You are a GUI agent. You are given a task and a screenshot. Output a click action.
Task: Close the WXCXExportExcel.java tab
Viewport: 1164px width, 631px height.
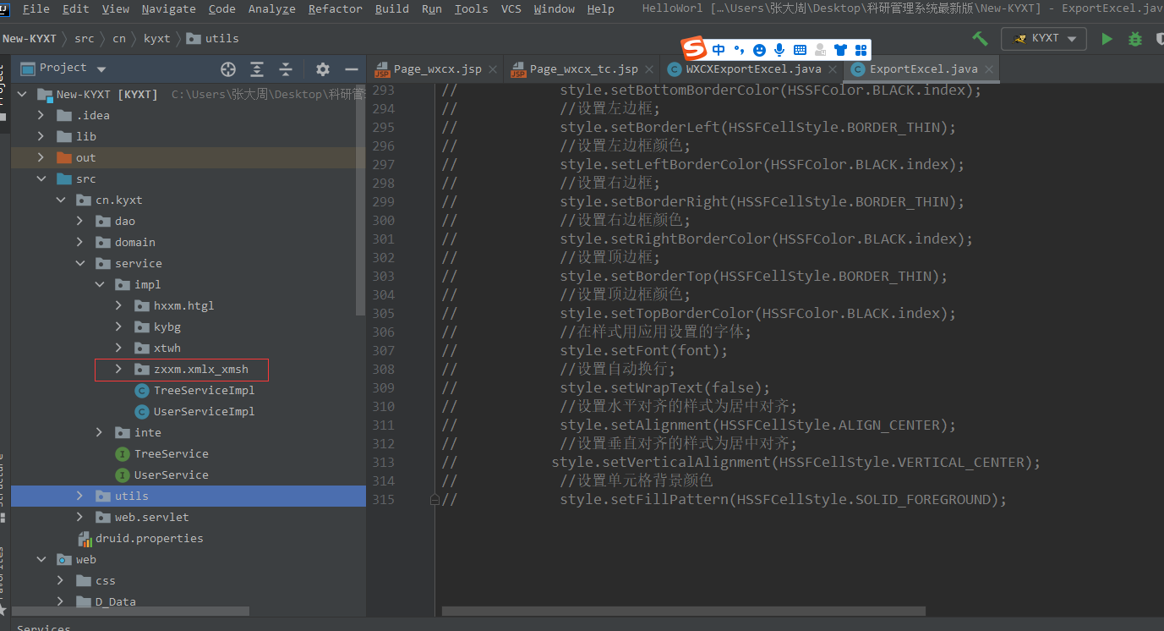833,69
